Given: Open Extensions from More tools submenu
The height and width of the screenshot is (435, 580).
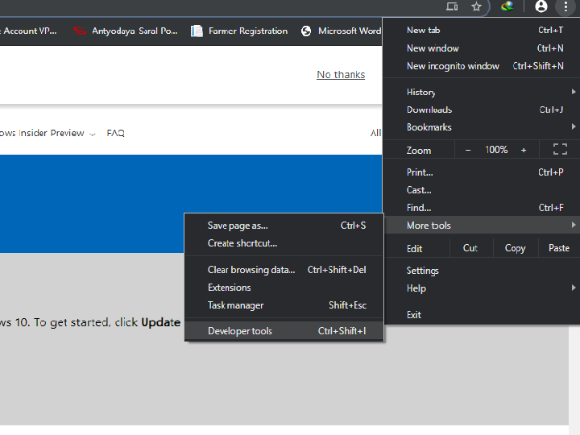Looking at the screenshot, I should coord(284,288).
